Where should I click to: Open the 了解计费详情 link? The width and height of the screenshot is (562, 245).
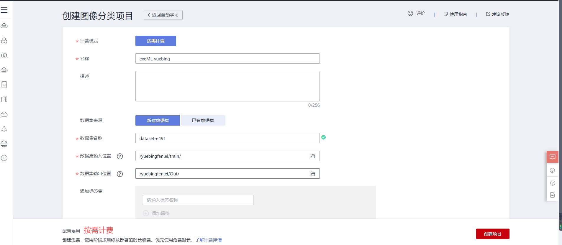[x=208, y=240]
